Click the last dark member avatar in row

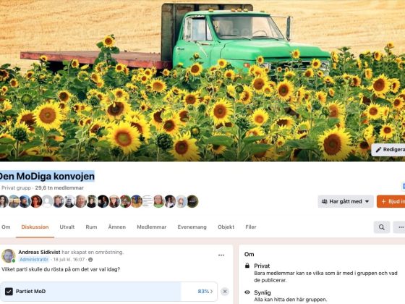pyautogui.click(x=192, y=201)
